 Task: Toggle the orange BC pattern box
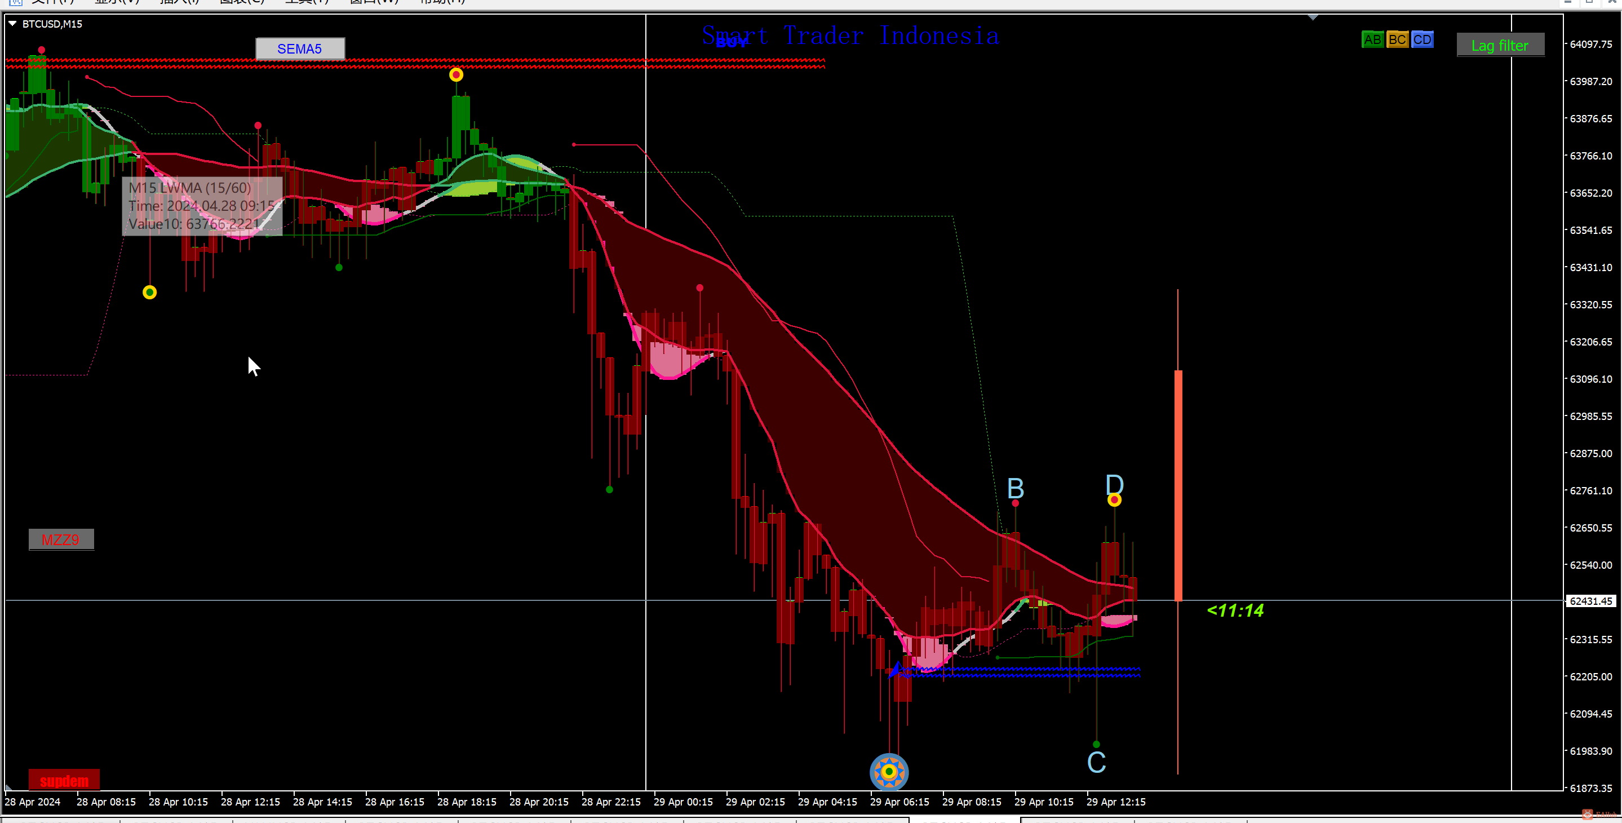1397,39
